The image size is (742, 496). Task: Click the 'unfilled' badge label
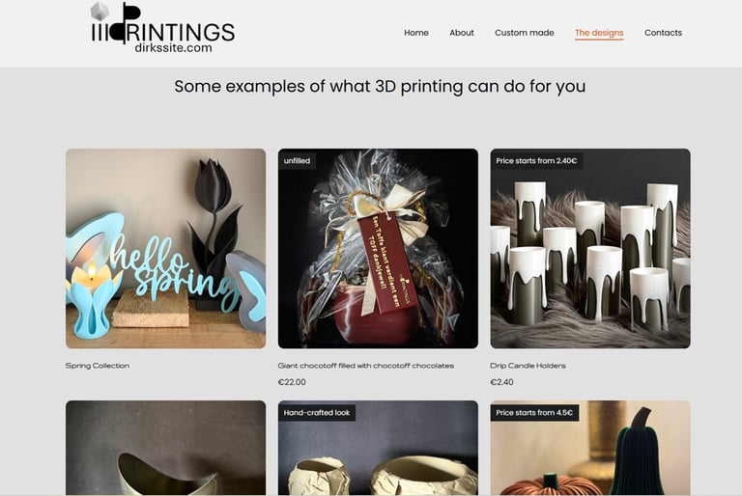click(297, 161)
